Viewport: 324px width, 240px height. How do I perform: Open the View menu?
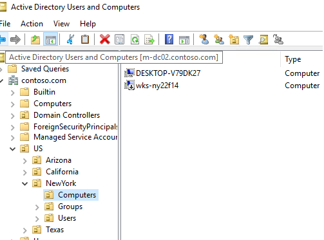pos(61,24)
